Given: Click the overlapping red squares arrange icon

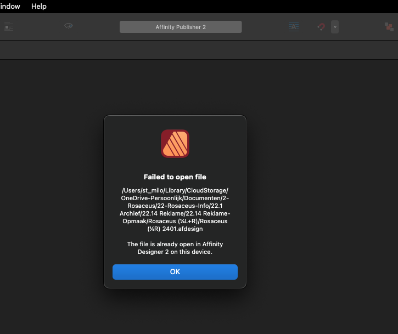Looking at the screenshot, I should pyautogui.click(x=389, y=27).
